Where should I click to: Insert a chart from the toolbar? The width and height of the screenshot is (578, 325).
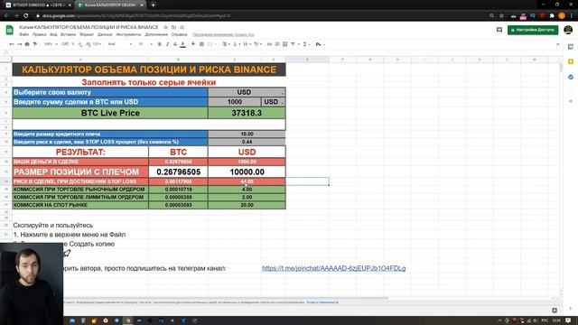click(x=285, y=44)
